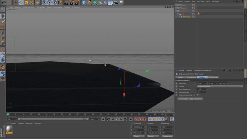Open the Файл menu in Object Manager
This screenshot has height=139, width=247.
pyautogui.click(x=181, y=2)
